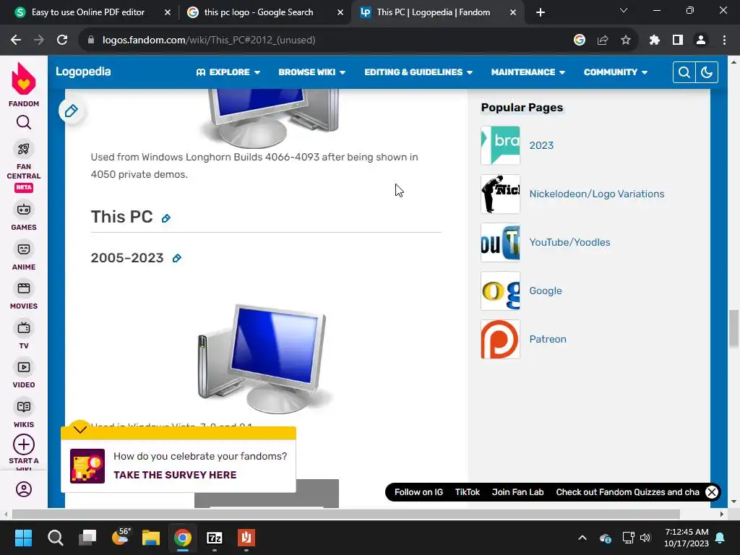Open the Chrome profile avatar
The width and height of the screenshot is (740, 555).
[x=701, y=40]
